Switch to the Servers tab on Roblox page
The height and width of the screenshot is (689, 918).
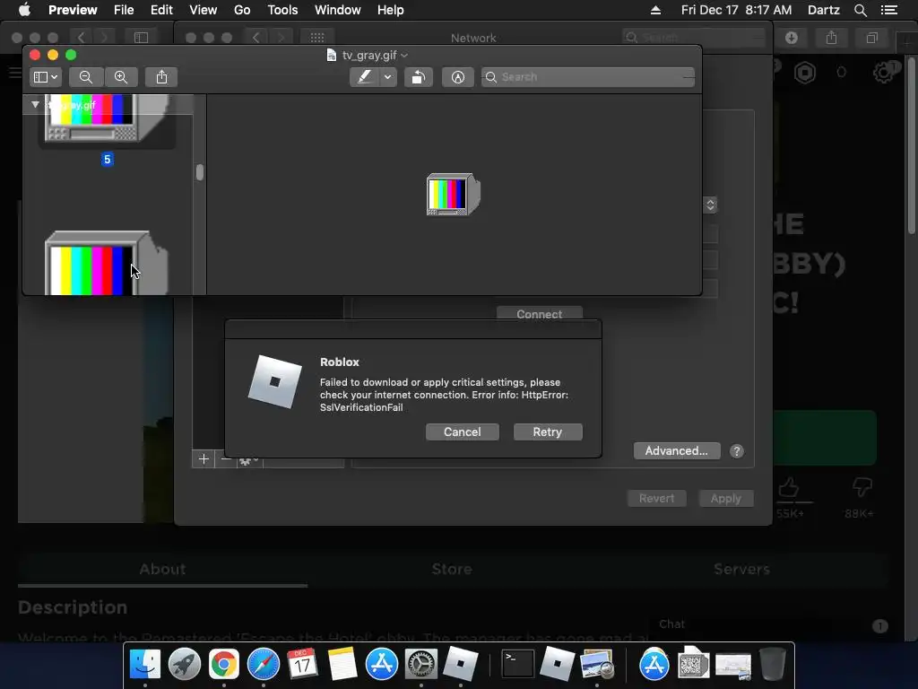[x=741, y=569]
